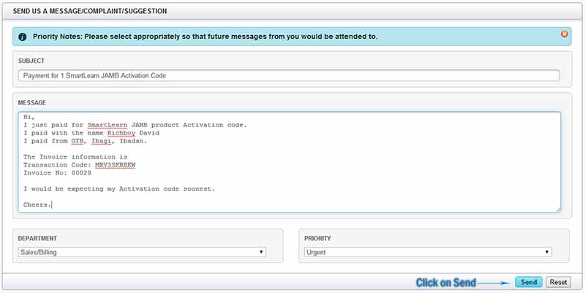Screen dimensions: 585x293
Task: Click the PRIORITY section label
Action: tap(318, 238)
